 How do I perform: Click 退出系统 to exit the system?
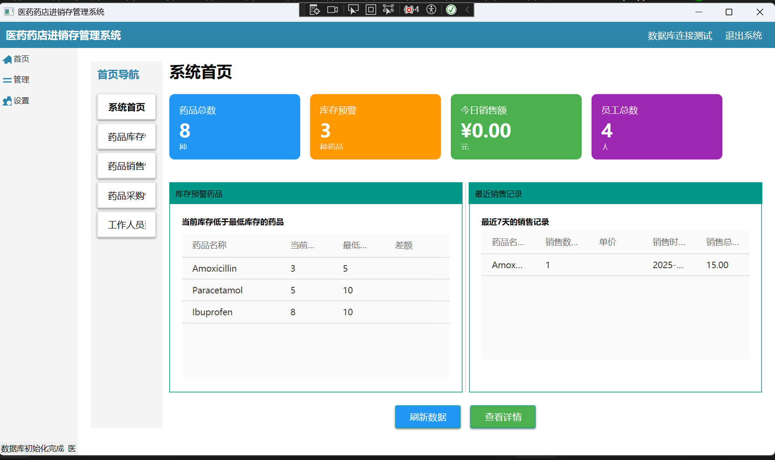tap(744, 36)
